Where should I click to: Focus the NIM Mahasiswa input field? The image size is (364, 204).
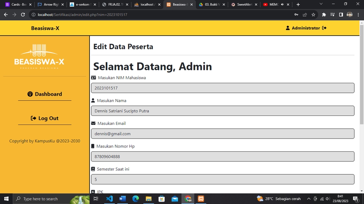223,88
